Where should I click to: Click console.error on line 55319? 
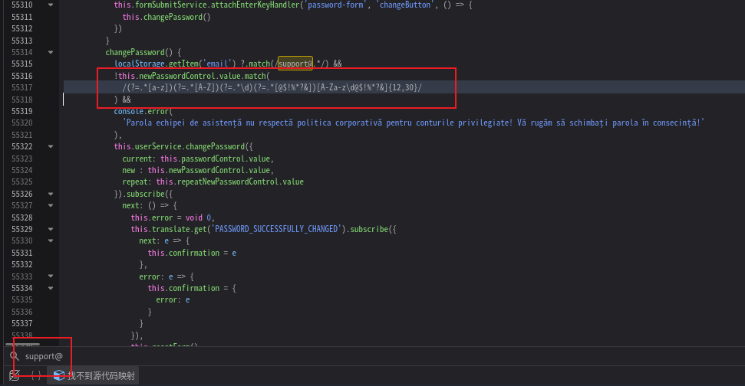[141, 111]
